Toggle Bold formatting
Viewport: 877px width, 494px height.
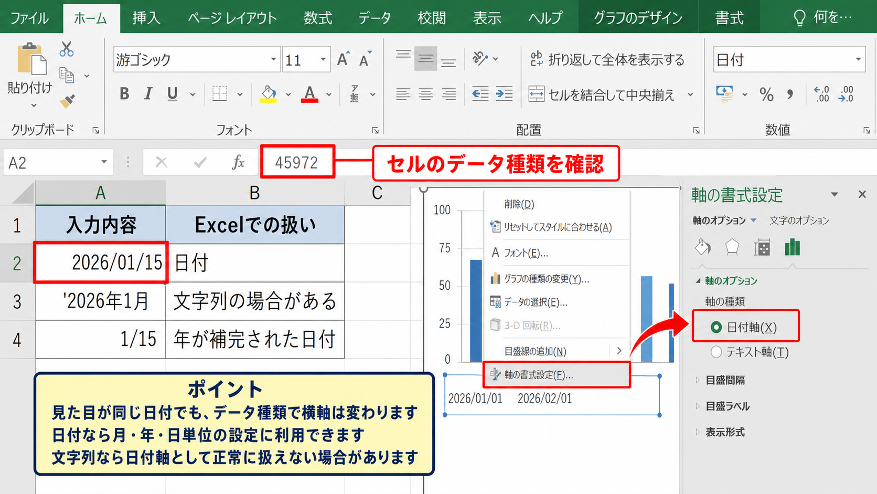coord(124,94)
